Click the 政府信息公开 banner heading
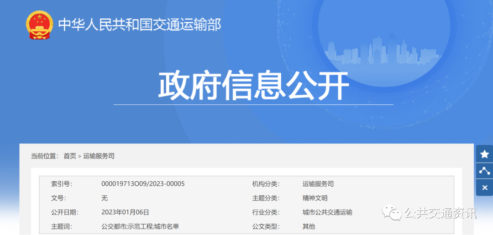The height and width of the screenshot is (235, 493). point(253,86)
